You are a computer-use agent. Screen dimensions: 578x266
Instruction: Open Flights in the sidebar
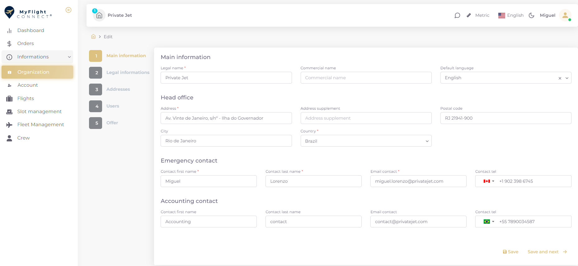pos(26,99)
